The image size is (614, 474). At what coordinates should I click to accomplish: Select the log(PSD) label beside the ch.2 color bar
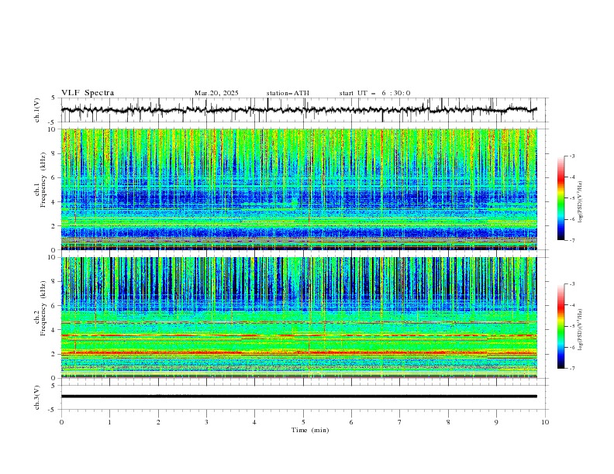[581, 329]
